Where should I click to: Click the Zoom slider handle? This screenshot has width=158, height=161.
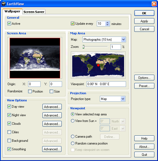pyautogui.click(x=83, y=47)
